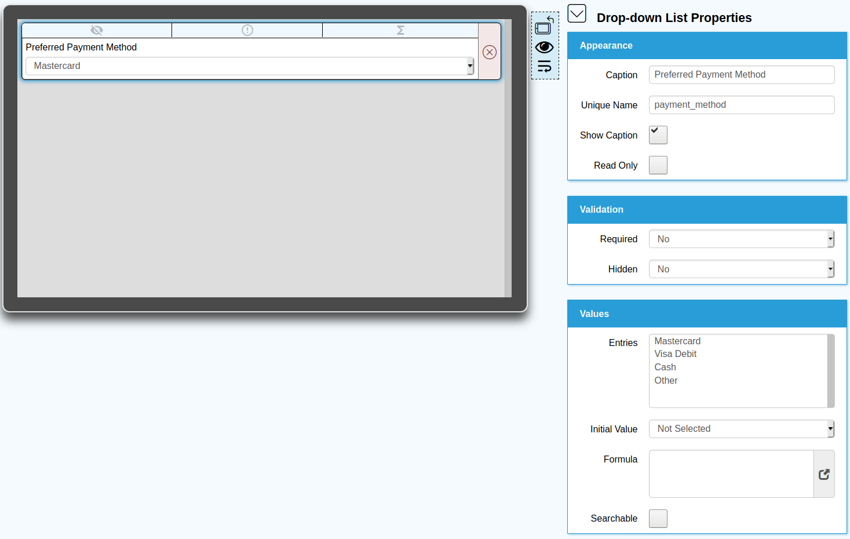Click inside the Formula text area

coord(731,474)
